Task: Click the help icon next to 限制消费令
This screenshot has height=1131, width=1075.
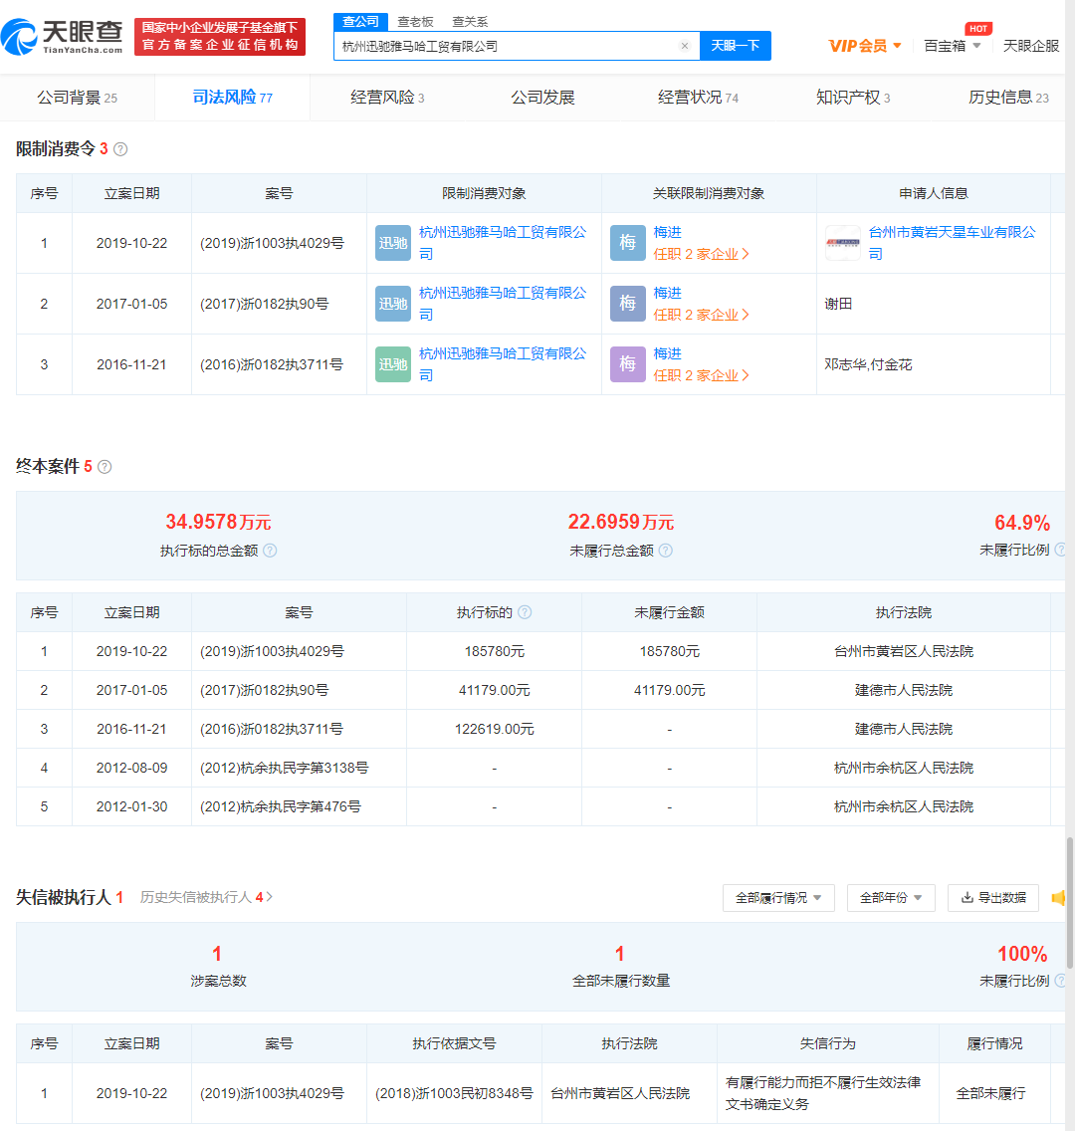Action: [121, 149]
